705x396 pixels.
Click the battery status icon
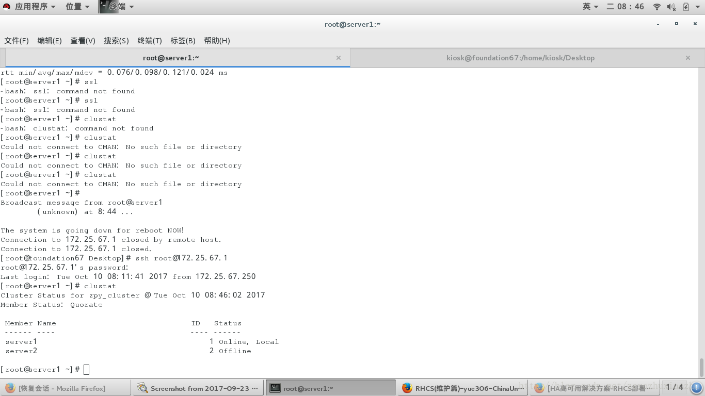pos(685,7)
